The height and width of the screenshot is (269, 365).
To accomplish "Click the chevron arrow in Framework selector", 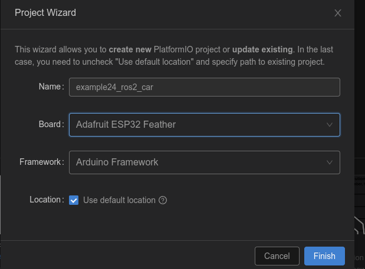I will tap(330, 162).
